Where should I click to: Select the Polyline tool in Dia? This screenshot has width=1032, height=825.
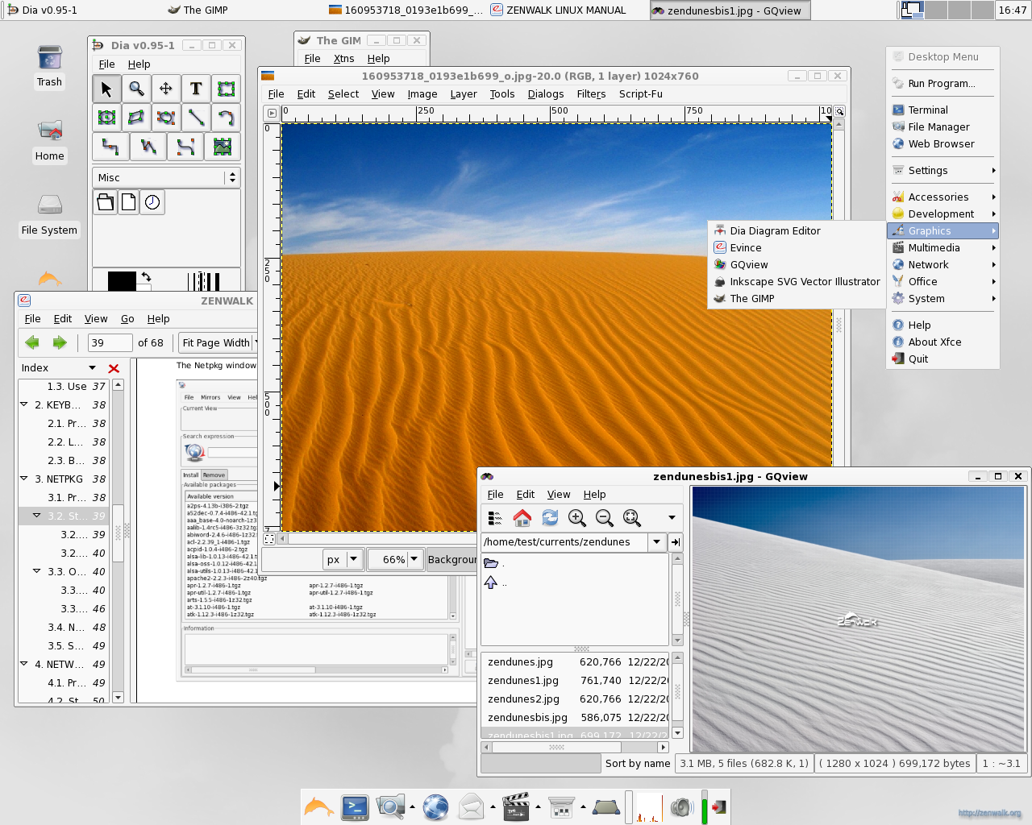pos(148,147)
